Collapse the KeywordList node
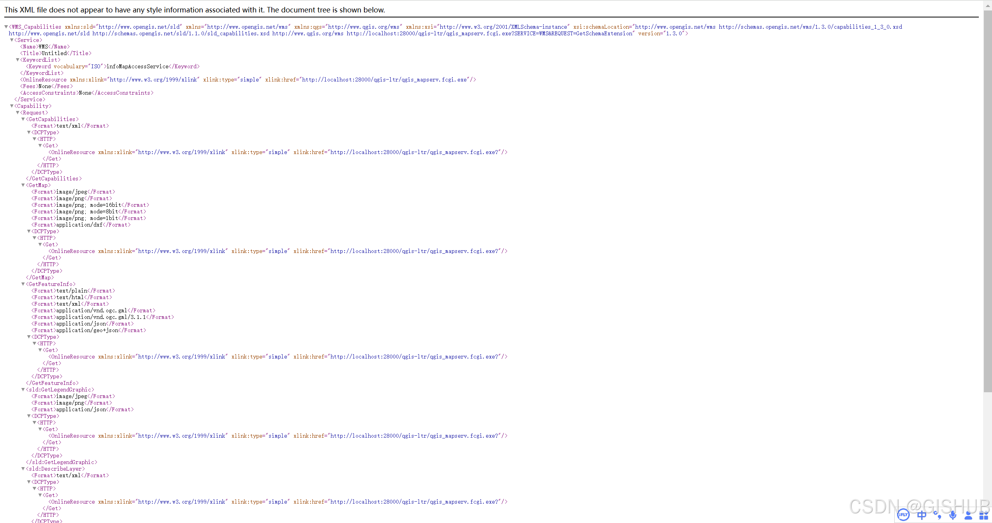 coord(17,60)
